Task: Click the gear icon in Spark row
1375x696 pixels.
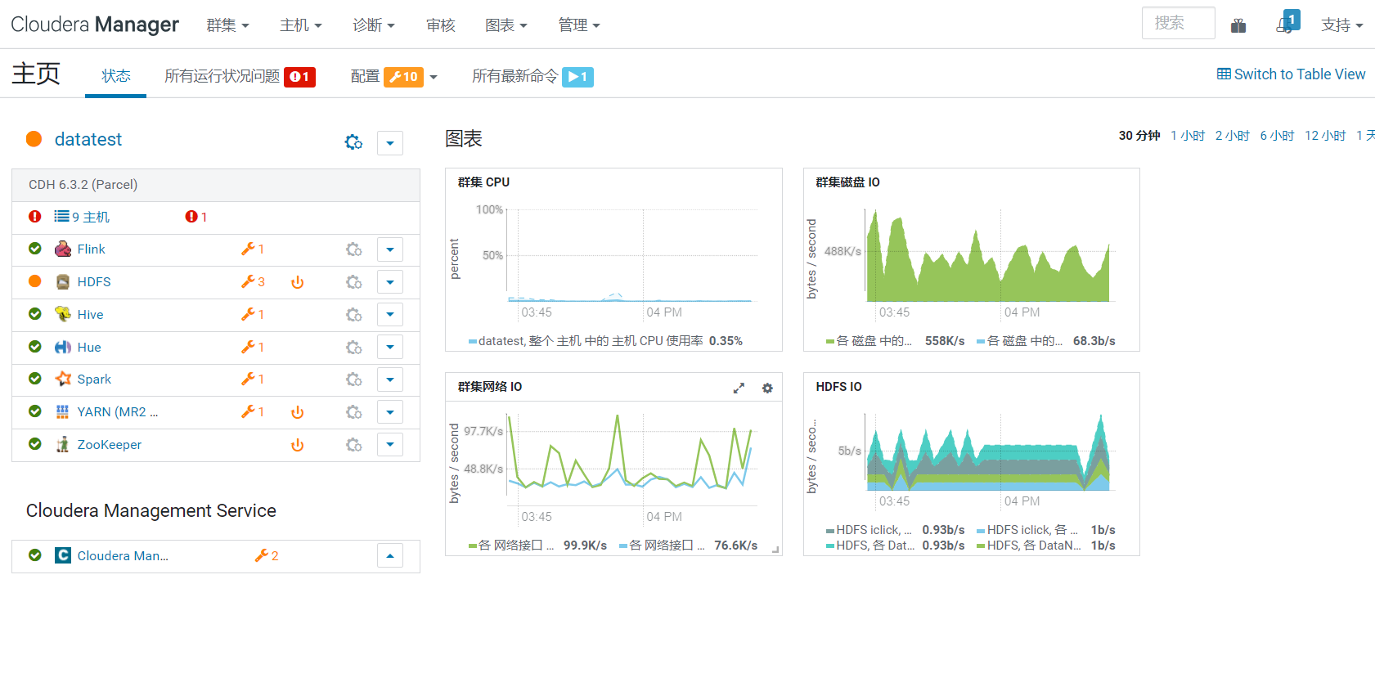Action: (353, 379)
